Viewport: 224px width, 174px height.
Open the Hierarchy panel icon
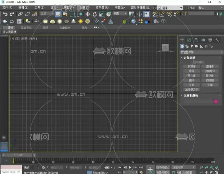(x=196, y=40)
